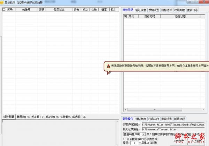Select the 打码平台 tab
209x146 pixels.
pos(154,119)
